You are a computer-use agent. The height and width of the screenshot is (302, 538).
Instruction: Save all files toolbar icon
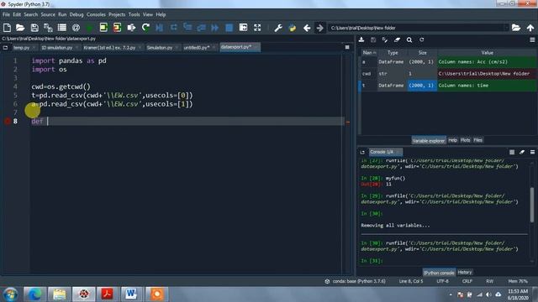coord(48,28)
